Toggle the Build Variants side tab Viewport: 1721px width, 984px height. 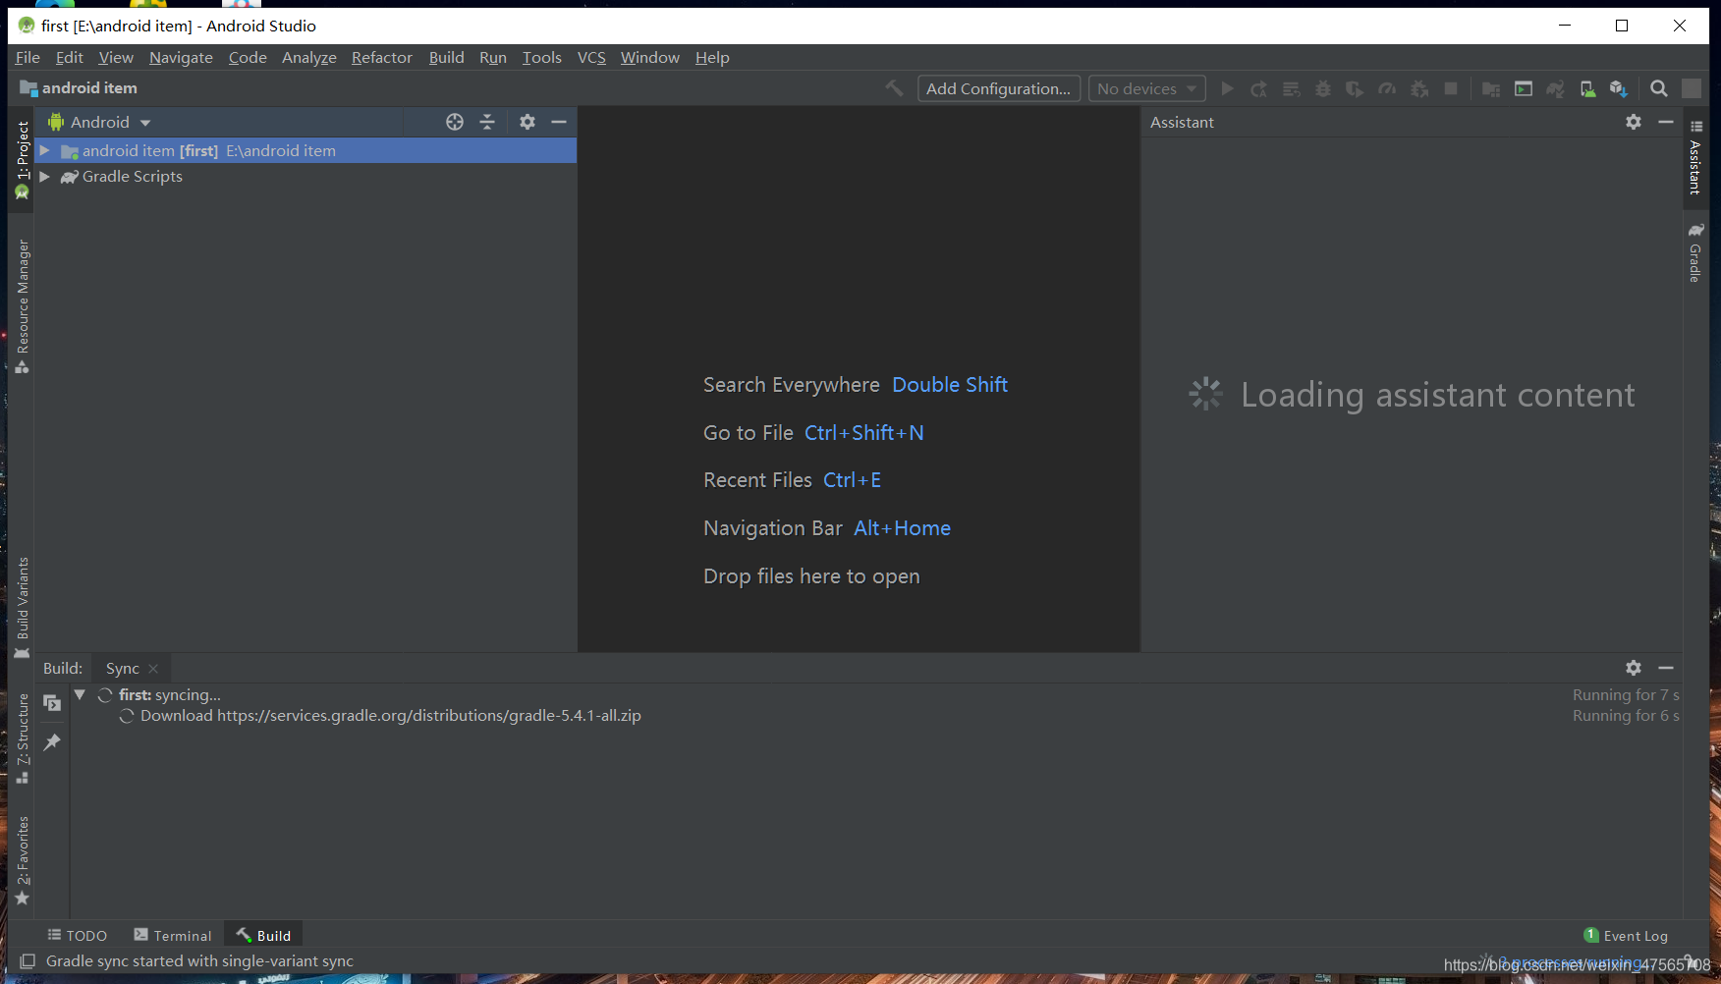(22, 607)
